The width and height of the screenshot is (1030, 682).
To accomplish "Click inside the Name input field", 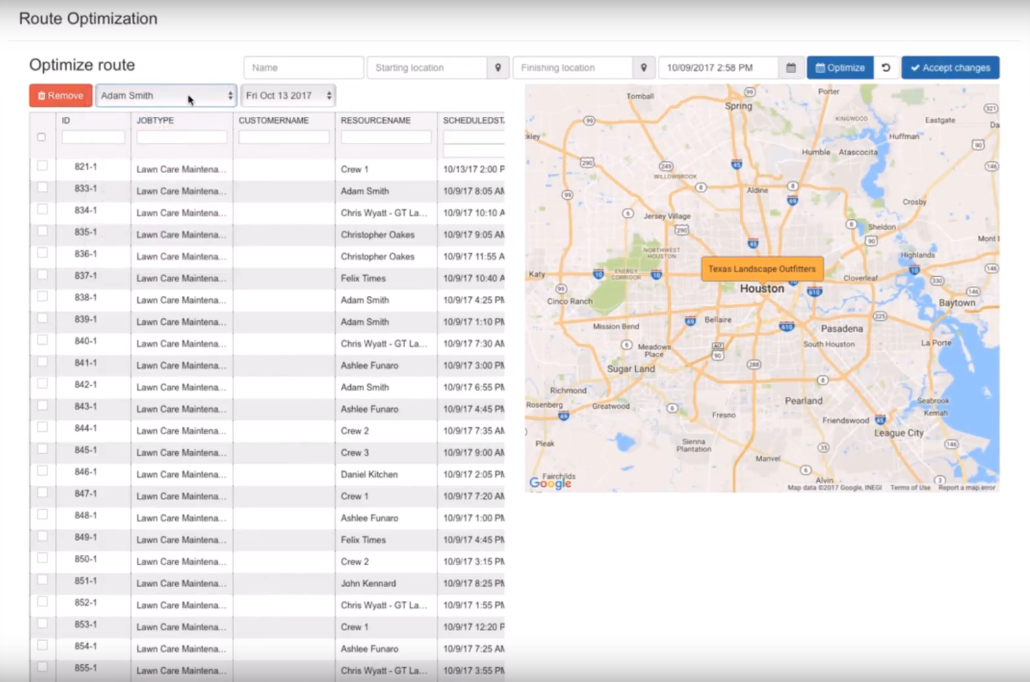I will point(302,67).
